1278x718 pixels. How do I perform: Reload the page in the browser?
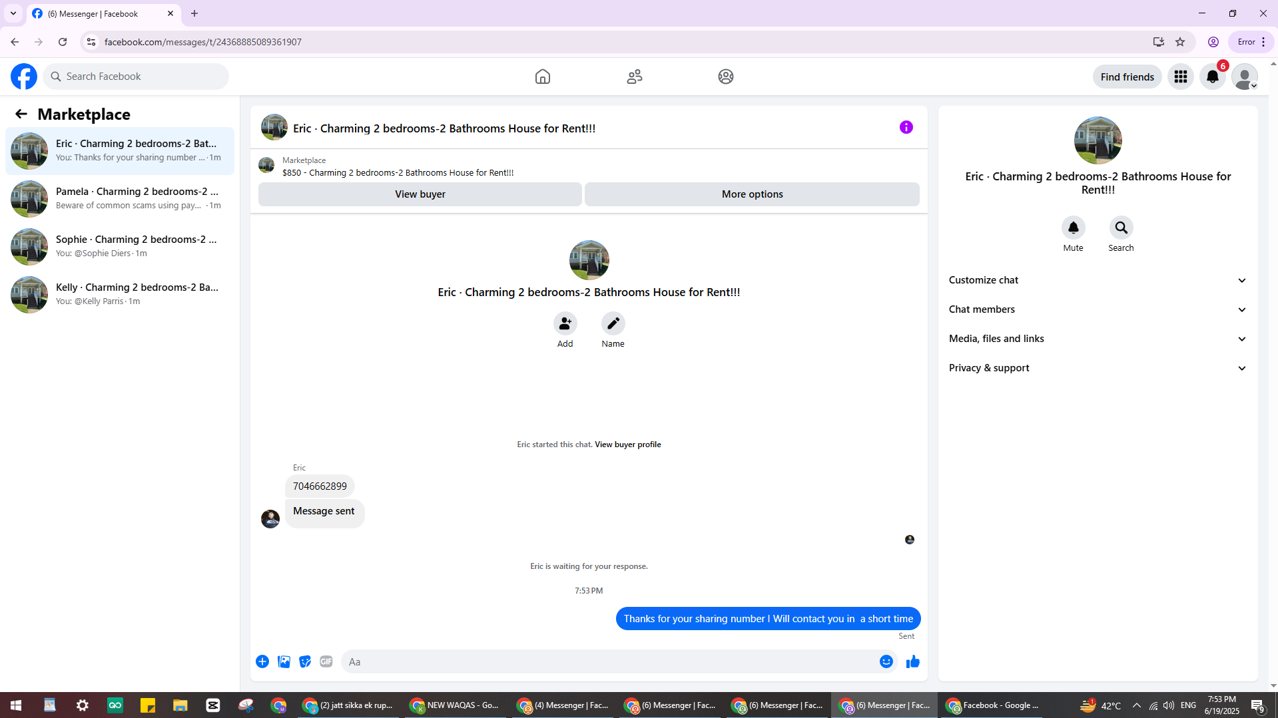(x=63, y=42)
